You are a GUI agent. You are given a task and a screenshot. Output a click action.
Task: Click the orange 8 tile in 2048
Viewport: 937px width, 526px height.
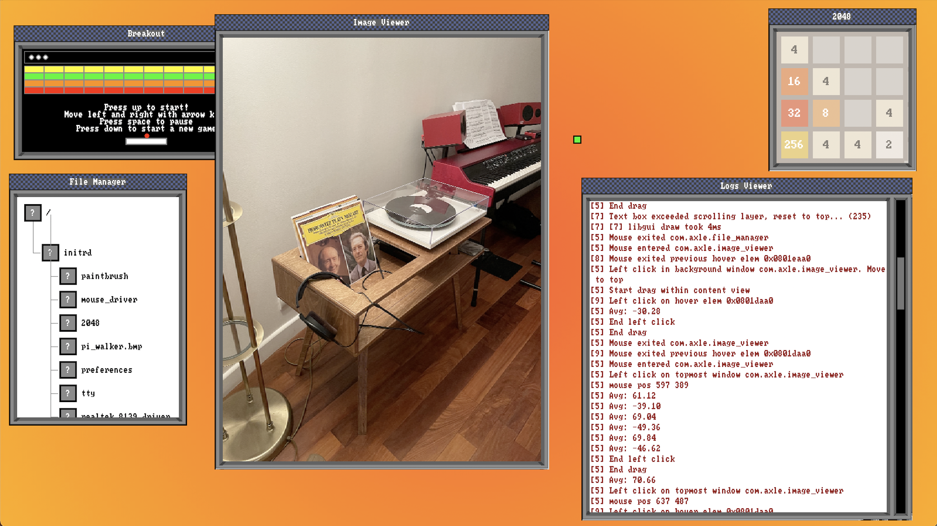coord(826,113)
